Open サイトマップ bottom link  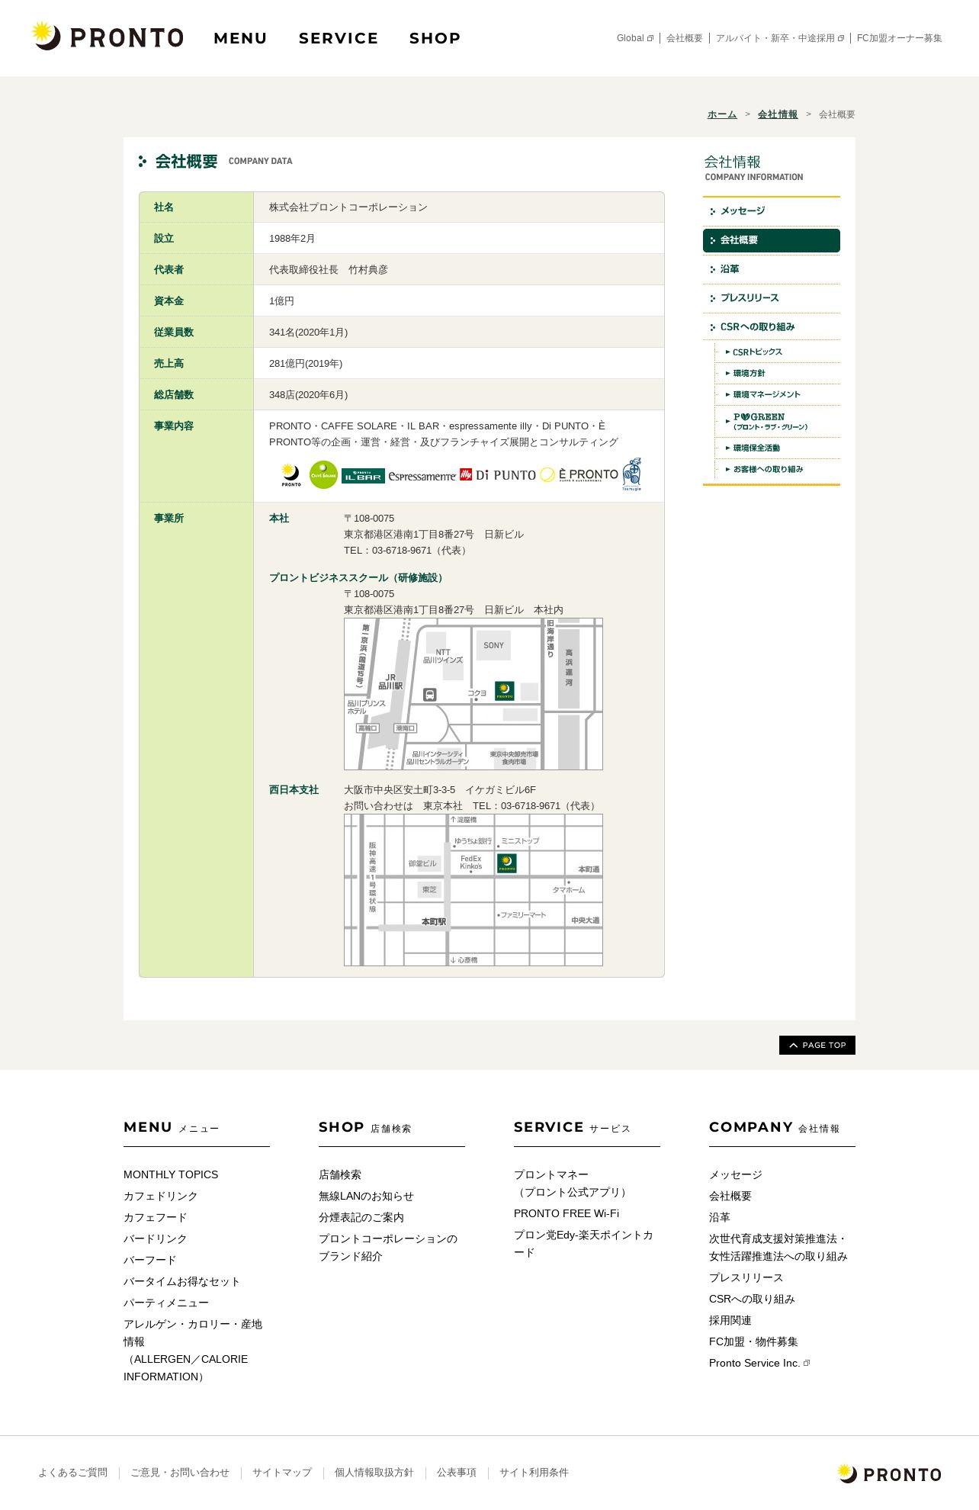click(282, 1473)
